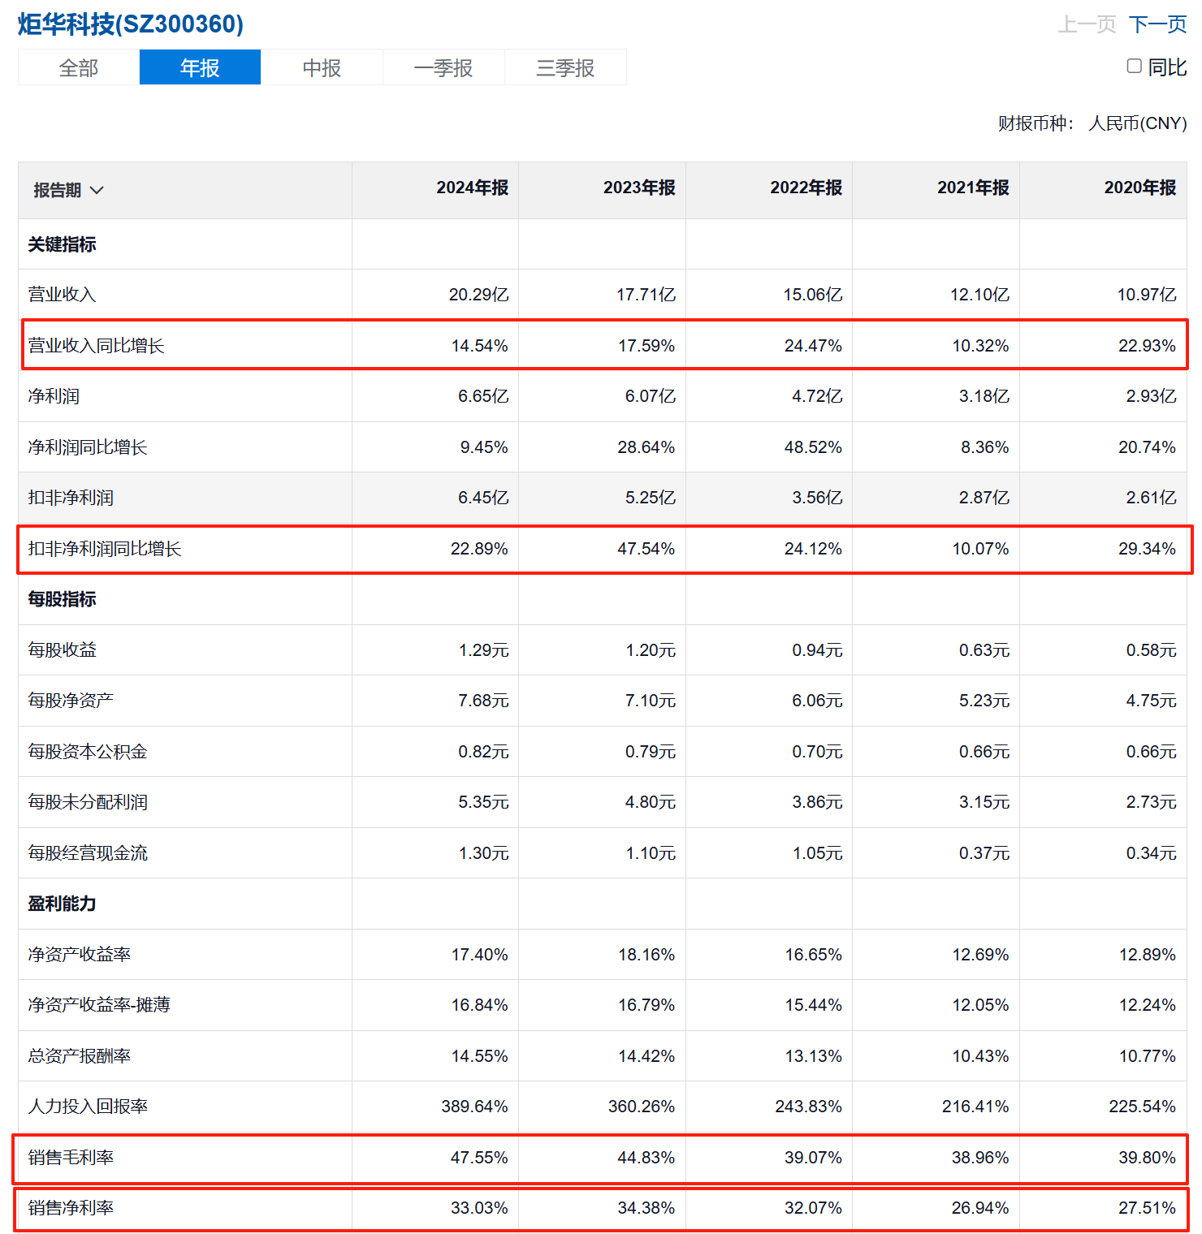
Task: Click the 每股经营现金流 row label
Action: (x=88, y=853)
